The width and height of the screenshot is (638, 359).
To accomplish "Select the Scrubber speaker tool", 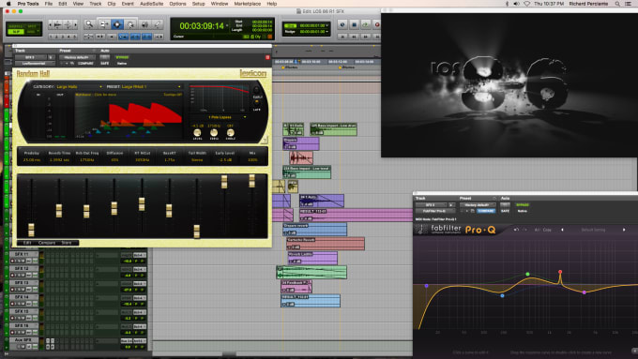I will pos(144,24).
